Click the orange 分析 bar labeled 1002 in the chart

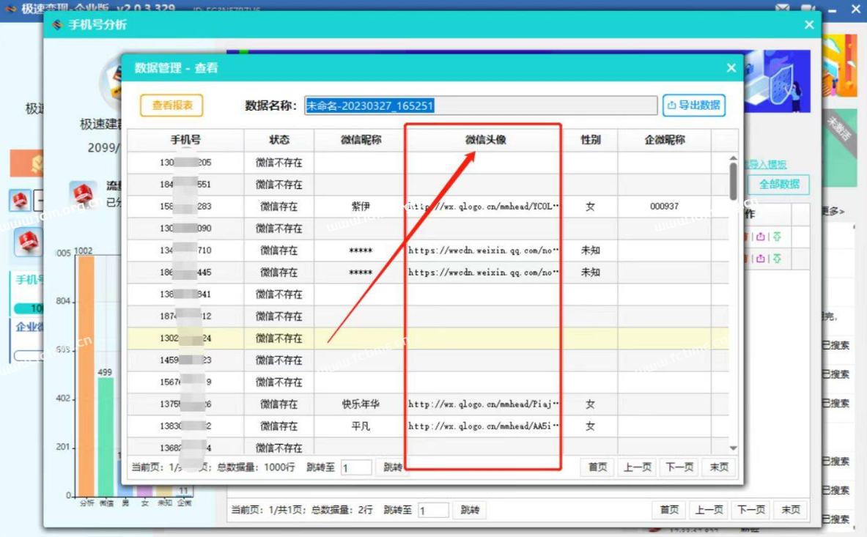pyautogui.click(x=86, y=377)
